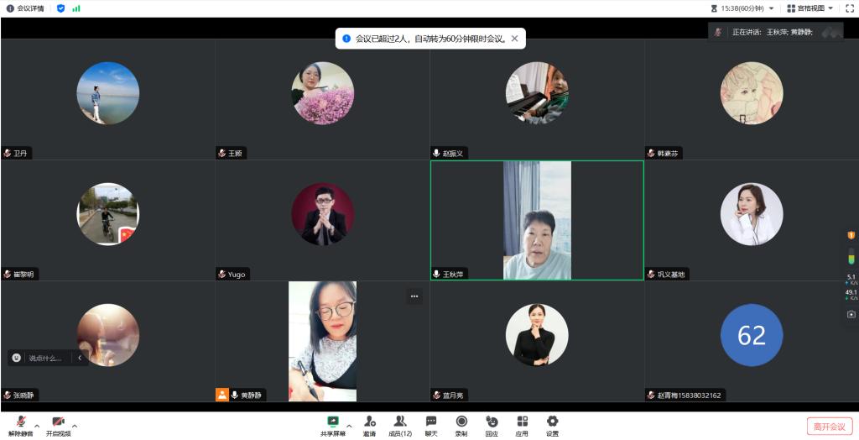The image size is (859, 440).
Task: Start screen sharing with 共享屏幕
Action: [332, 422]
